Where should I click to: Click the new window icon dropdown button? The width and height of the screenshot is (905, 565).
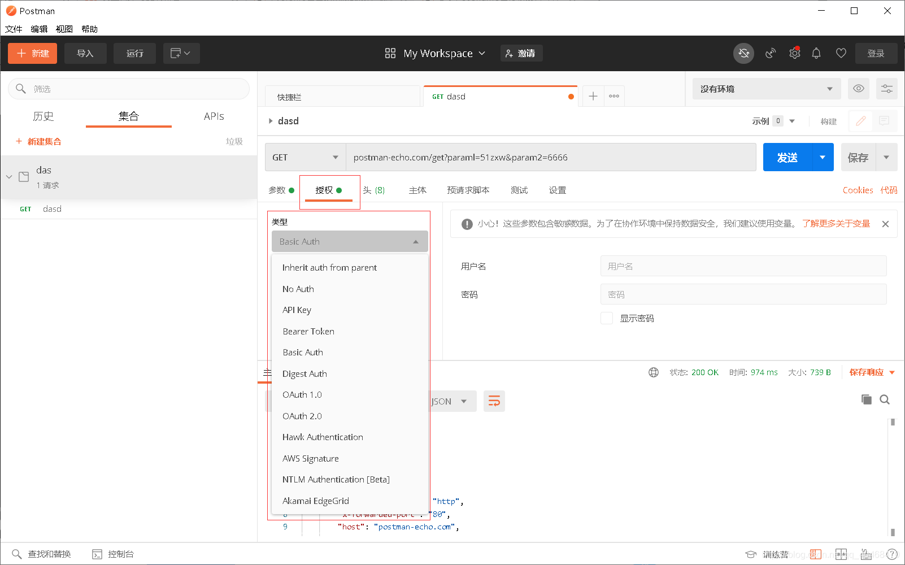(x=181, y=53)
